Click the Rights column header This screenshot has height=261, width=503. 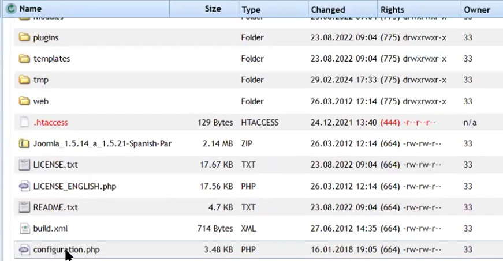[x=392, y=10]
